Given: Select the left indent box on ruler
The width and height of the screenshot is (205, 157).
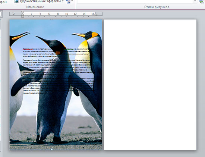Looking at the screenshot, I should click(23, 16).
